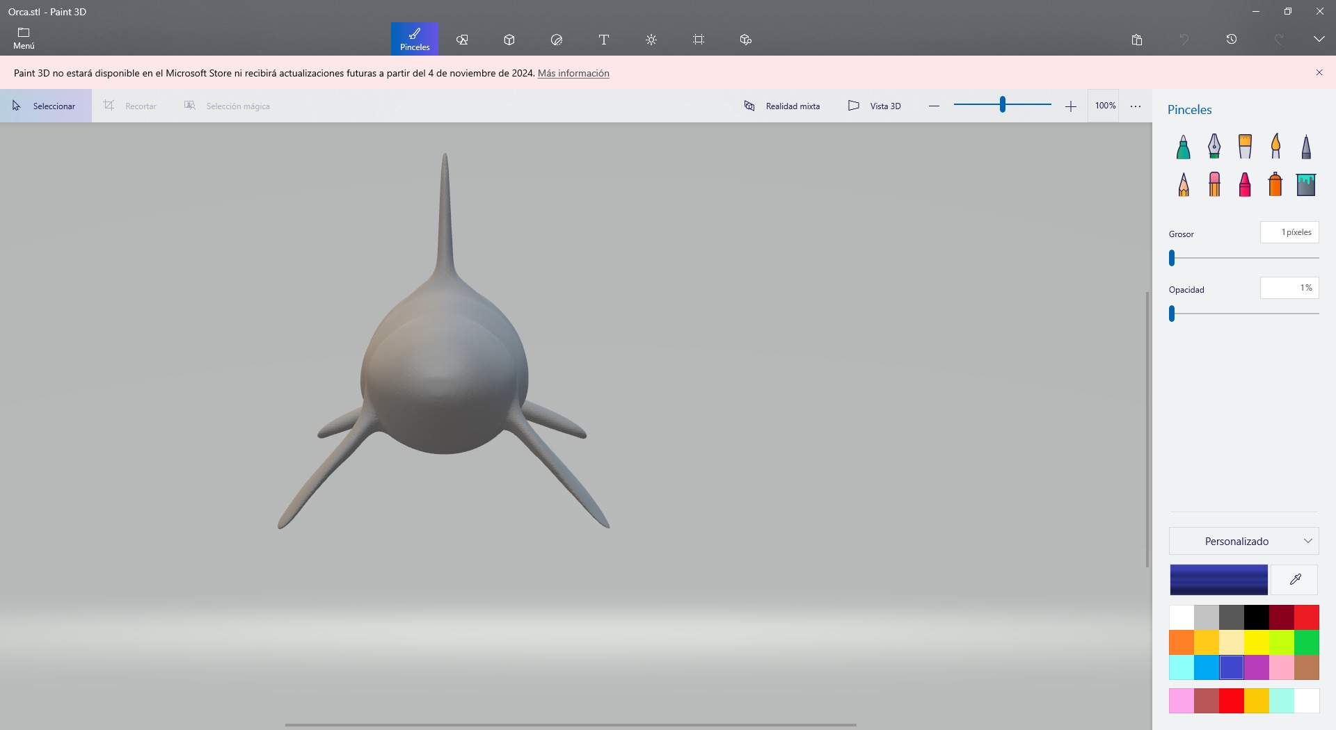Select the lime color swatch
The height and width of the screenshot is (730, 1336).
1282,642
